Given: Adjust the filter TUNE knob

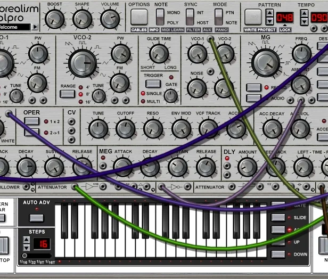Looking at the screenshot, I should (98, 129).
